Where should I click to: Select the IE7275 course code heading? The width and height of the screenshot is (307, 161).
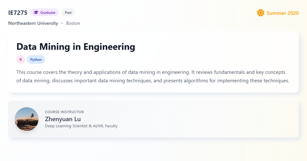point(18,13)
